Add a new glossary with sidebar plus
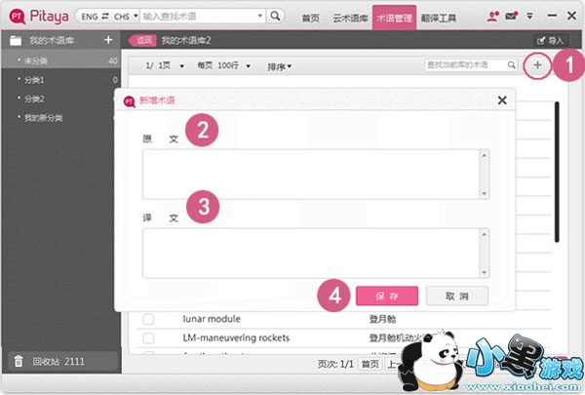This screenshot has width=585, height=395. (x=108, y=40)
